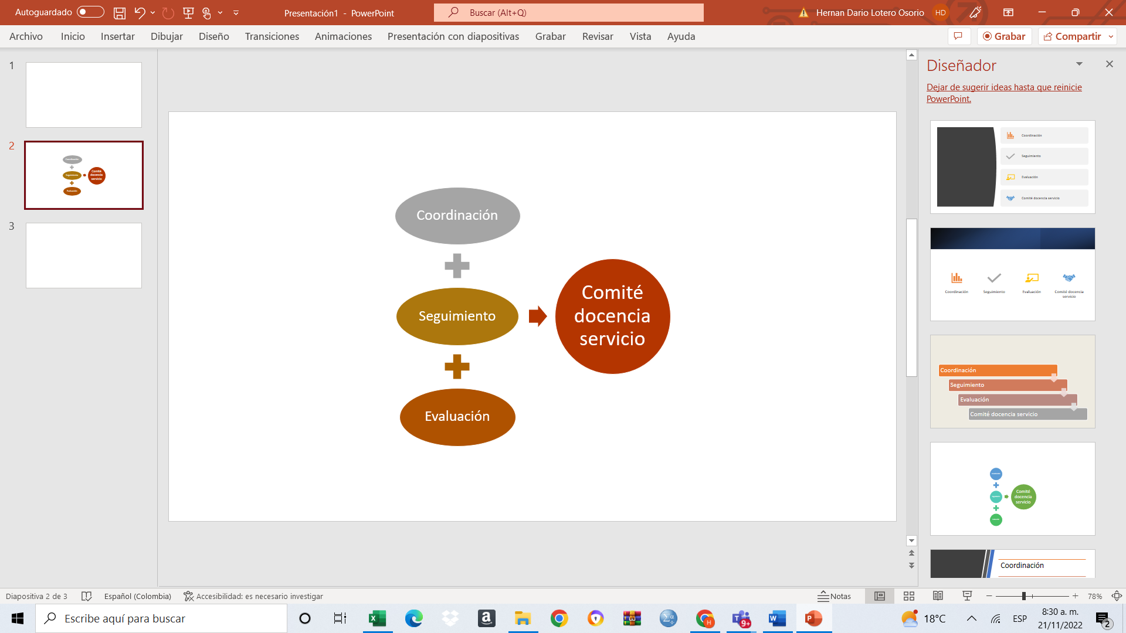Toggle the Notas pane button
1126x633 pixels.
[834, 596]
